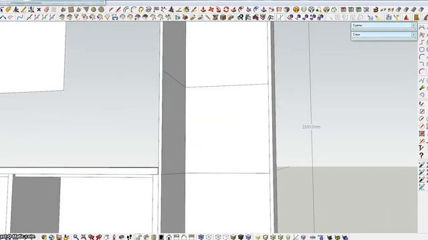Image resolution: width=428 pixels, height=240 pixels.
Task: Click the shield-shaped style icon
Action: pos(304,10)
